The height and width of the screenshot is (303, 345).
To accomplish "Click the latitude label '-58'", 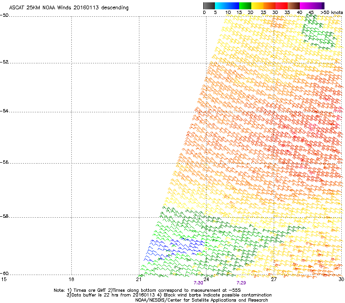I will pyautogui.click(x=4, y=216).
